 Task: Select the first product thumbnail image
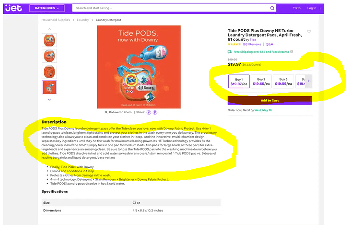click(x=49, y=40)
